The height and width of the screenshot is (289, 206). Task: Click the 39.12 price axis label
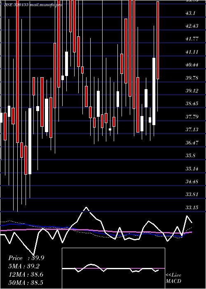click(192, 91)
